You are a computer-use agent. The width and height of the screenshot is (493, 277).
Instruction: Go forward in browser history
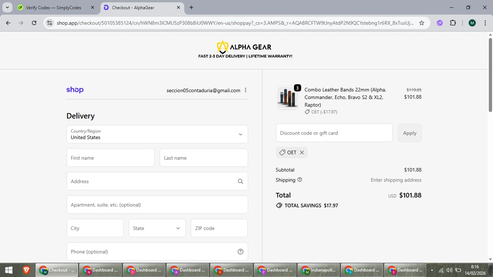pos(21,23)
